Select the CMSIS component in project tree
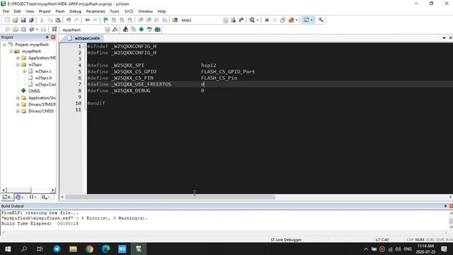Screen dimensions: 453x255 pos(34,91)
